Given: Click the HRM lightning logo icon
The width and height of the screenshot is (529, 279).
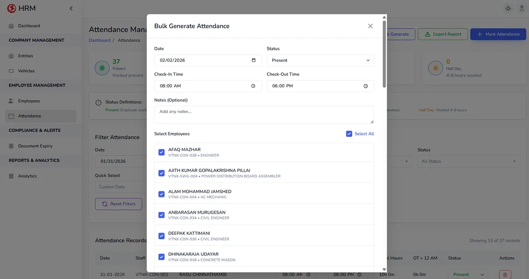Looking at the screenshot, I should pyautogui.click(x=11, y=8).
